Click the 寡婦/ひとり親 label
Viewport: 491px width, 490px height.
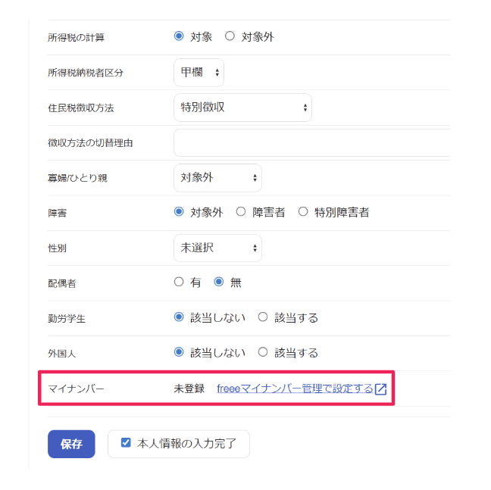77,178
